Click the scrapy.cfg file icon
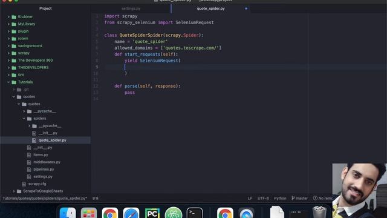The height and width of the screenshot is (218, 387). pos(24,184)
